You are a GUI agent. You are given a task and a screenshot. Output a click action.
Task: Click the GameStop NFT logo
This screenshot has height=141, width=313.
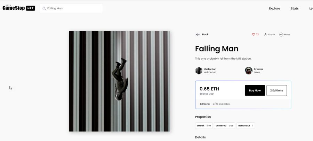(19, 8)
